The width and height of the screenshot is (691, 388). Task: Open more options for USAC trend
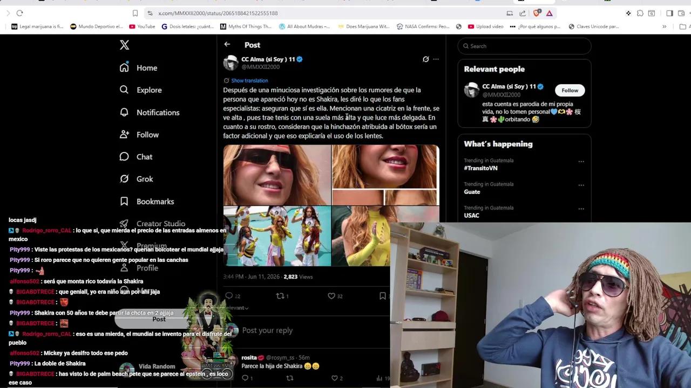pyautogui.click(x=581, y=209)
